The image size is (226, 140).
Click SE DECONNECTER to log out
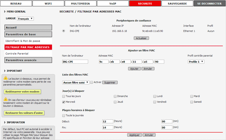[x=210, y=4]
